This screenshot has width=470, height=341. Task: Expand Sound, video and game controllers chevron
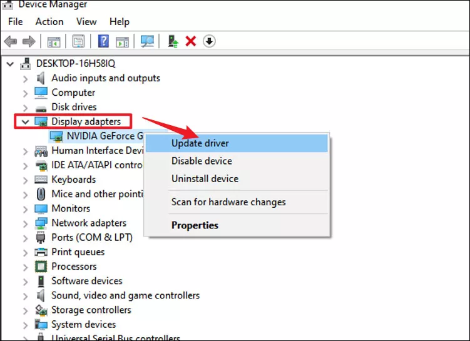[x=26, y=296]
